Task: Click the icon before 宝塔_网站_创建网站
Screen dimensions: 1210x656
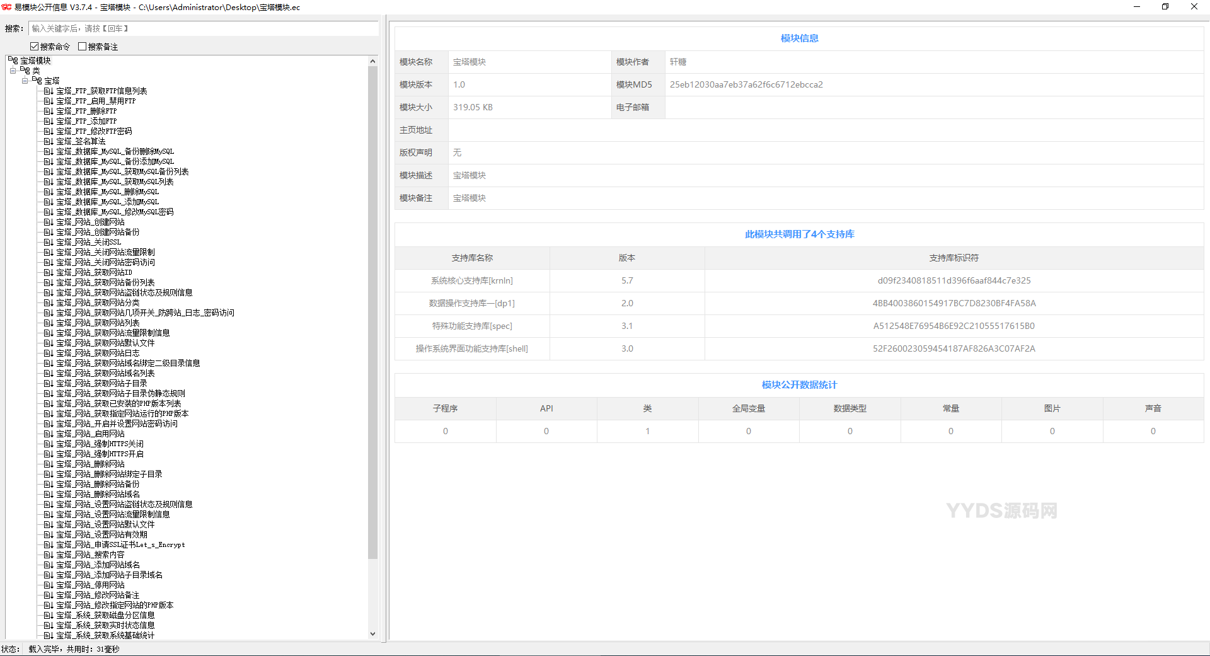Action: click(x=49, y=222)
